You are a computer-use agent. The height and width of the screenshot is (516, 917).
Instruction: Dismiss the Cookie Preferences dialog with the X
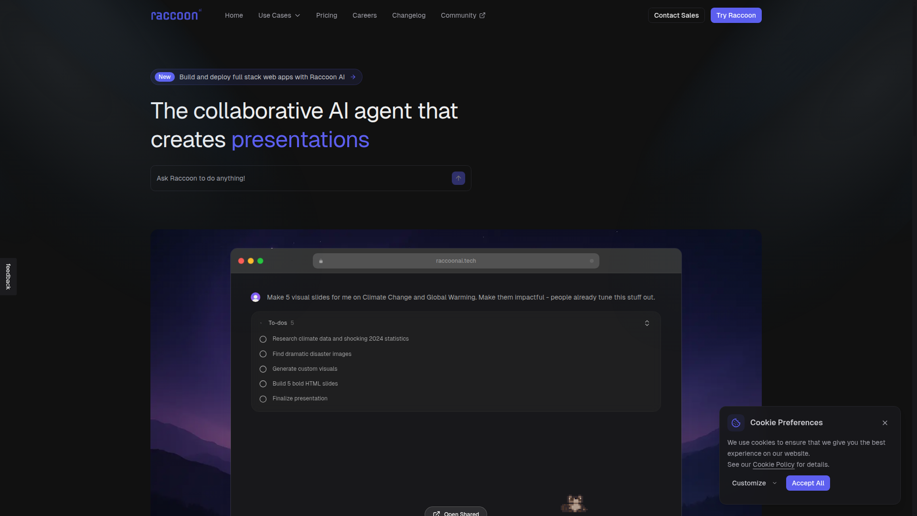[x=885, y=422]
